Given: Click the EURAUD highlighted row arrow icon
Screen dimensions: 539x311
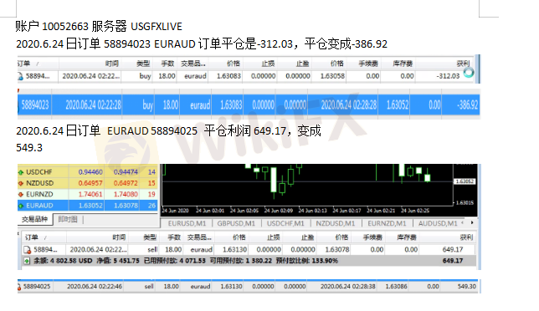Looking at the screenshot, I should point(21,206).
